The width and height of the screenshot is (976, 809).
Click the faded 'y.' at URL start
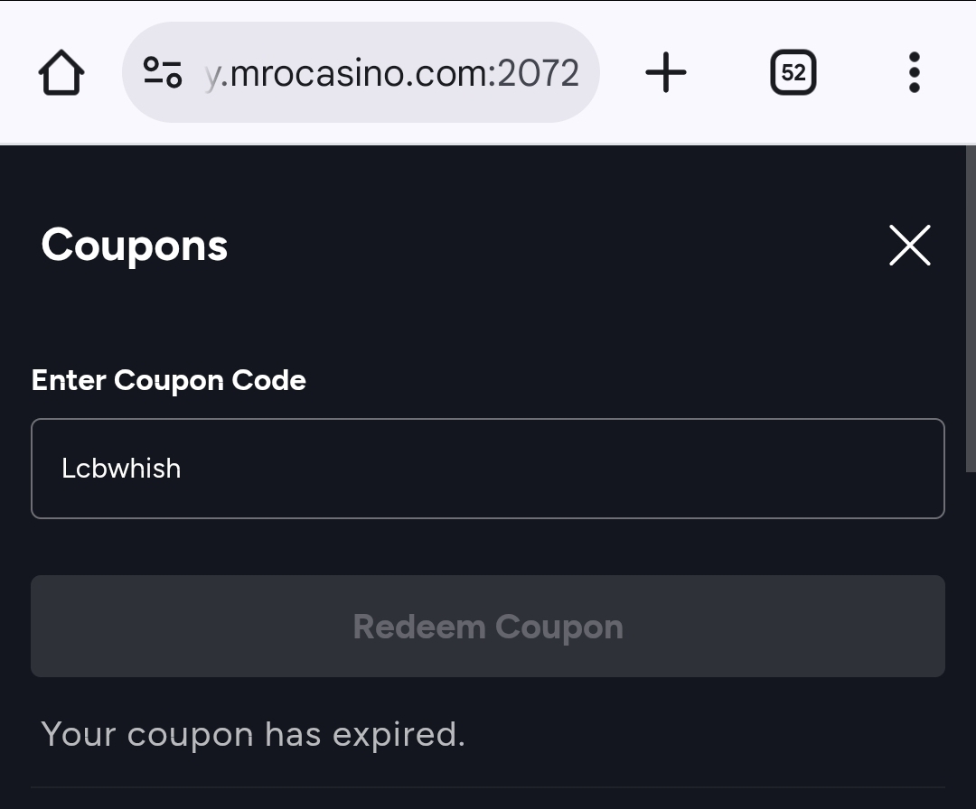point(213,74)
